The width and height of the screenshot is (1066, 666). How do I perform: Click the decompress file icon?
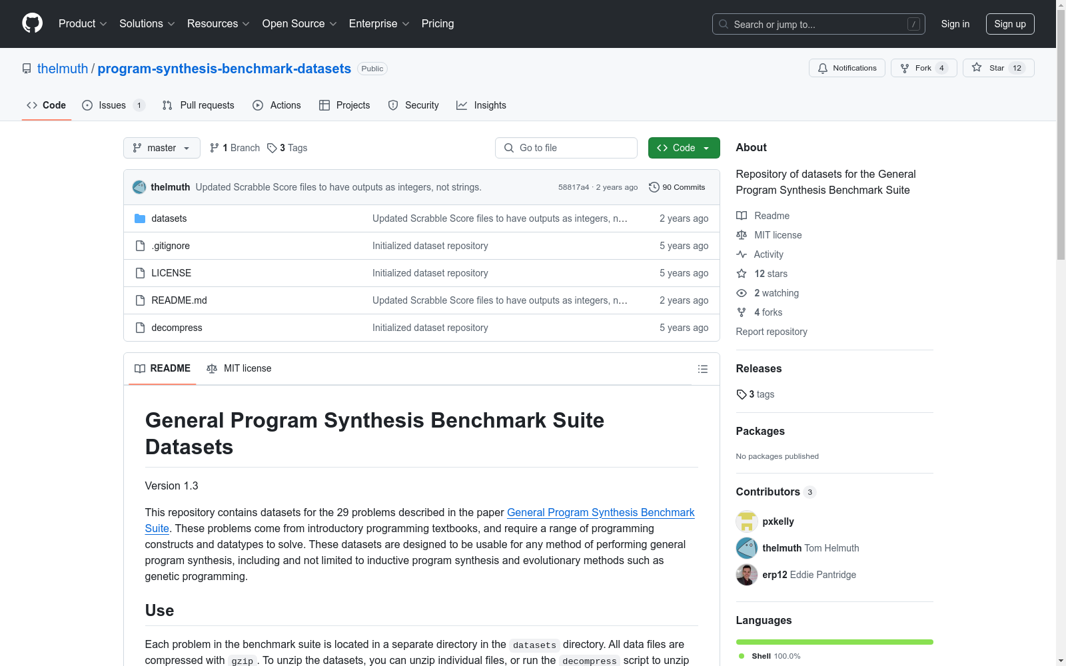(140, 328)
